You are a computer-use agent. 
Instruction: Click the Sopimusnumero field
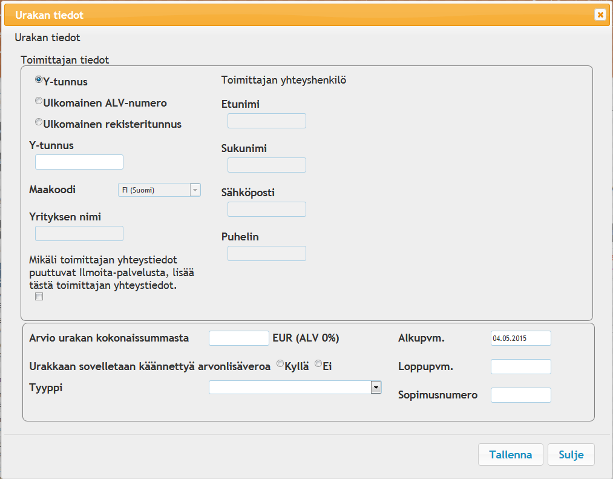point(521,395)
